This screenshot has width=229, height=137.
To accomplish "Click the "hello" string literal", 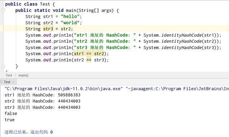I will click(70, 16).
